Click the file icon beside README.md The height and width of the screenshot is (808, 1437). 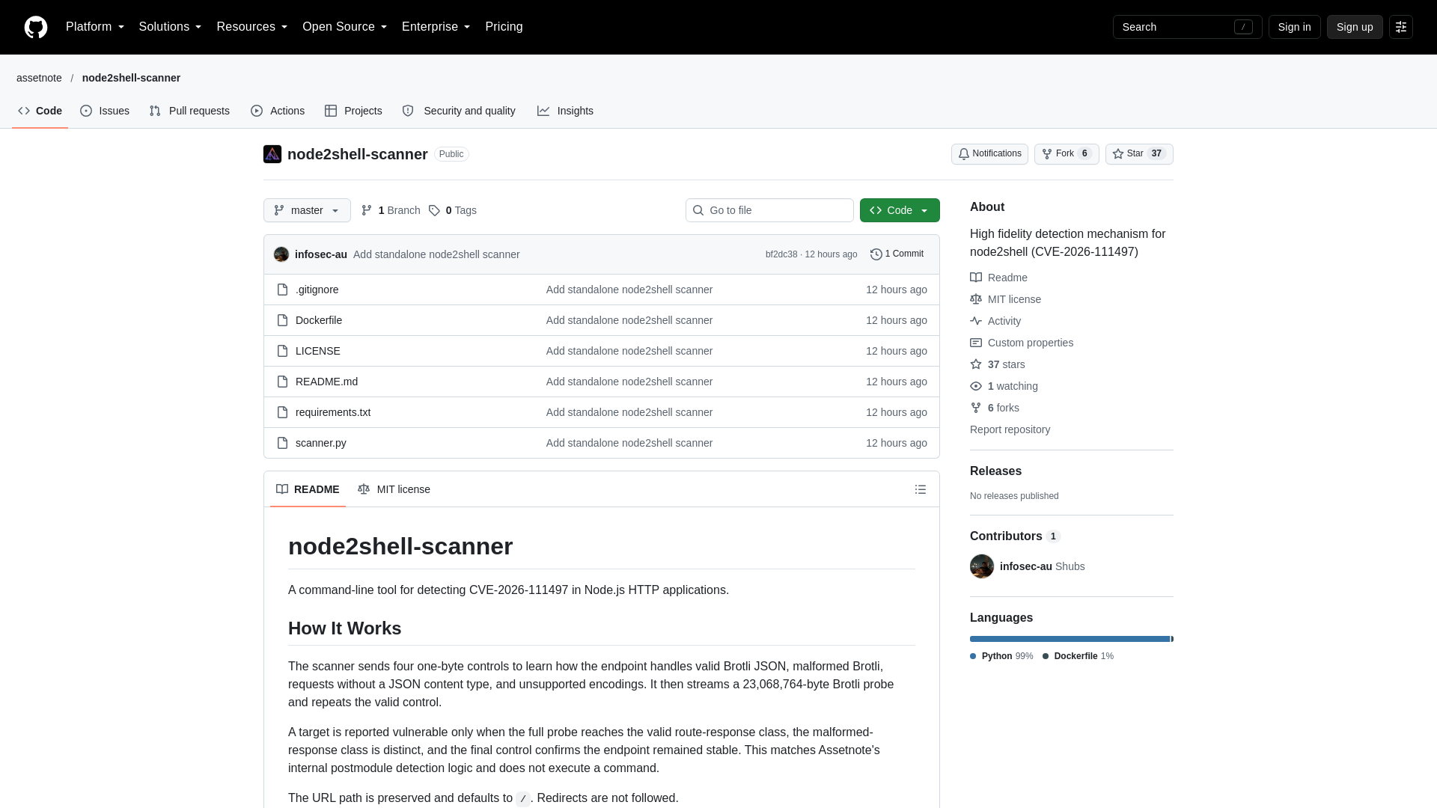pyautogui.click(x=282, y=382)
